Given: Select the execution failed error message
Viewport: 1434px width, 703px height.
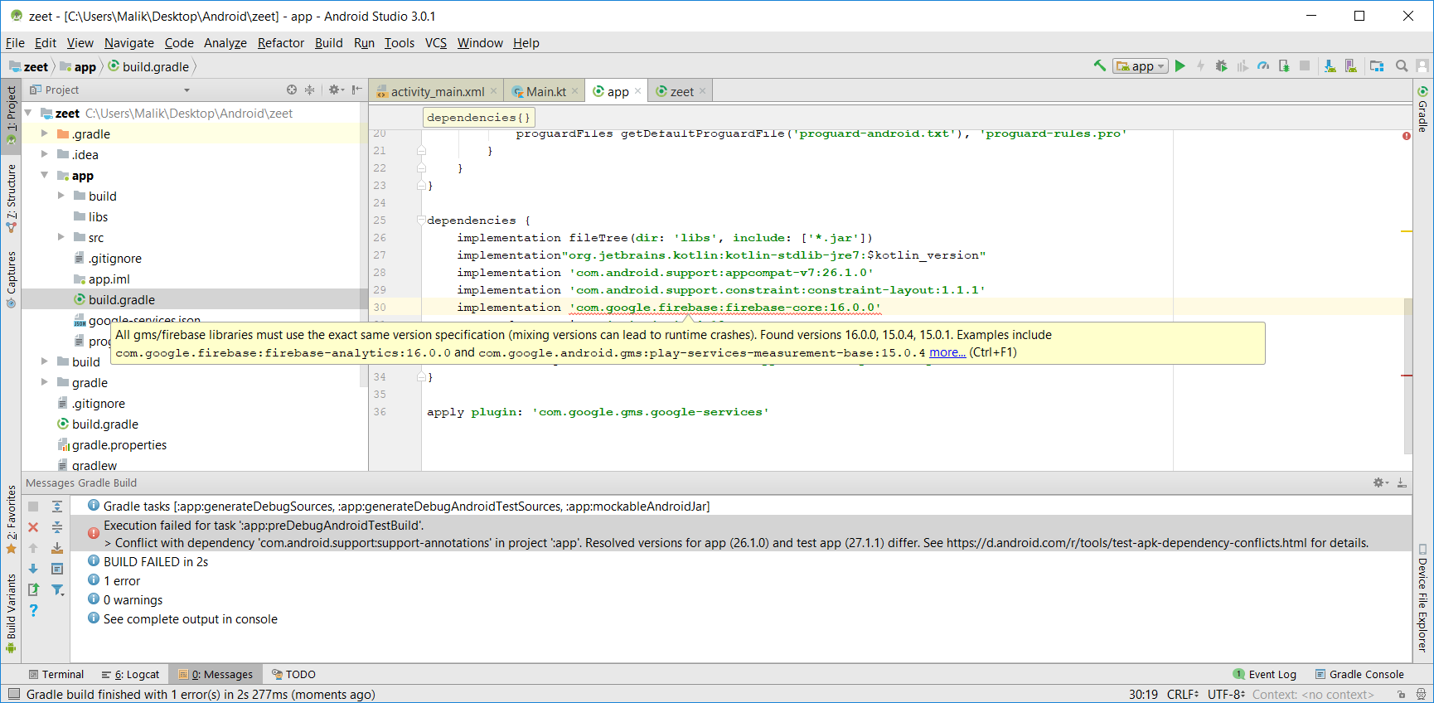Looking at the screenshot, I should click(x=741, y=534).
